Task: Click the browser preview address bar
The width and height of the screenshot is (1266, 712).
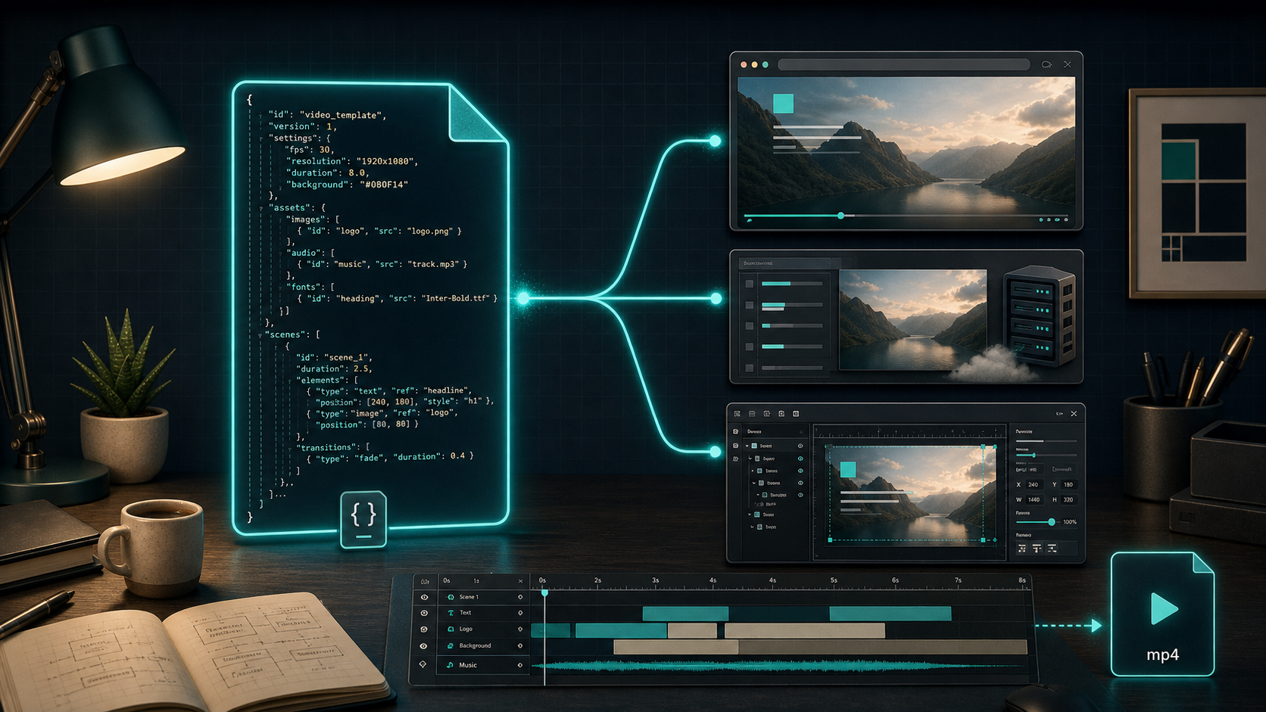Action: 904,65
